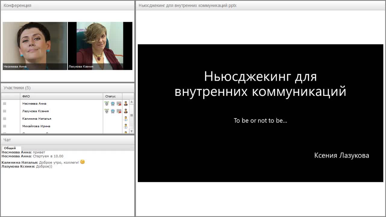Toggle the microphone status of Несмеева Анна

[x=107, y=103]
